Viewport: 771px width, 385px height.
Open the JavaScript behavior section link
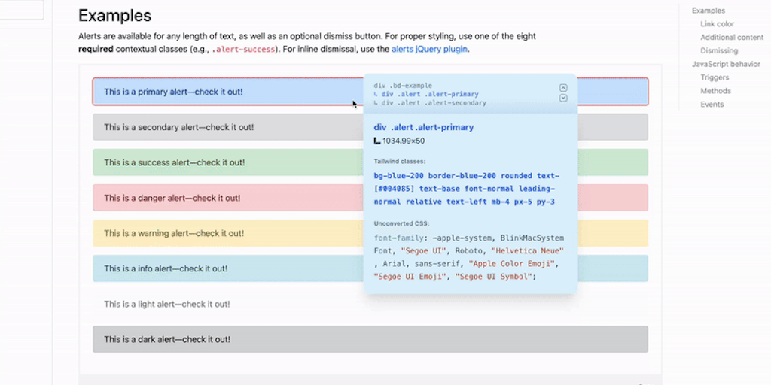[726, 65]
